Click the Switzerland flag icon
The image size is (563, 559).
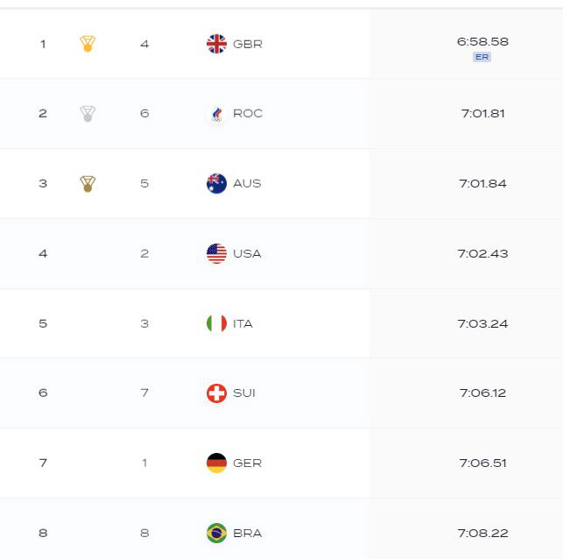[216, 393]
